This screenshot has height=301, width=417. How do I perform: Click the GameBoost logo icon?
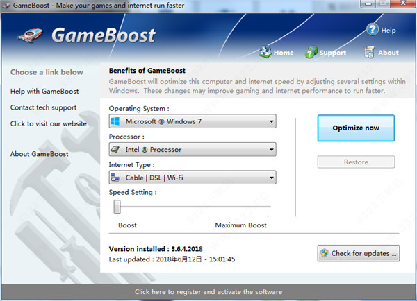click(36, 35)
